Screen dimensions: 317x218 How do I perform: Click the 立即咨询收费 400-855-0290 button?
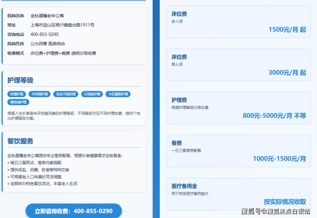74,211
